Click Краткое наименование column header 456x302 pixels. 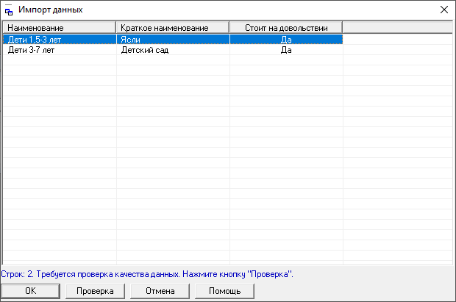tap(173, 28)
